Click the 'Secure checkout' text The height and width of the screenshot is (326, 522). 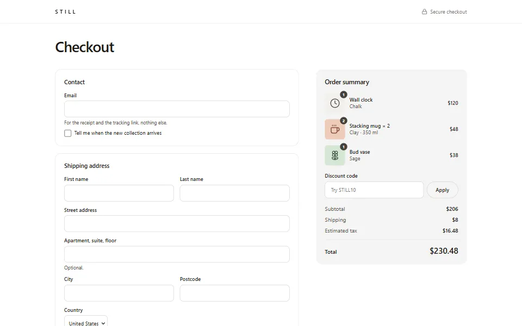(449, 11)
